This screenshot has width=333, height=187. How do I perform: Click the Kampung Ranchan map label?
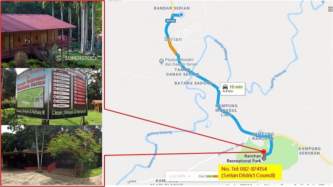(263, 136)
